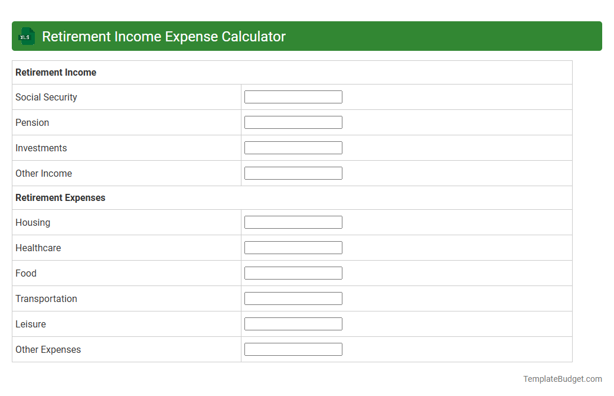The height and width of the screenshot is (396, 614).
Task: Click the Pension row label
Action: 32,122
